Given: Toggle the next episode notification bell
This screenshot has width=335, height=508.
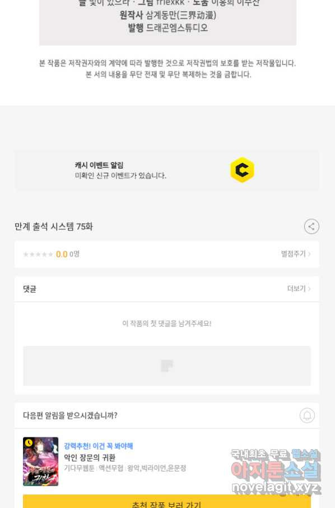Looking at the screenshot, I should tap(307, 415).
